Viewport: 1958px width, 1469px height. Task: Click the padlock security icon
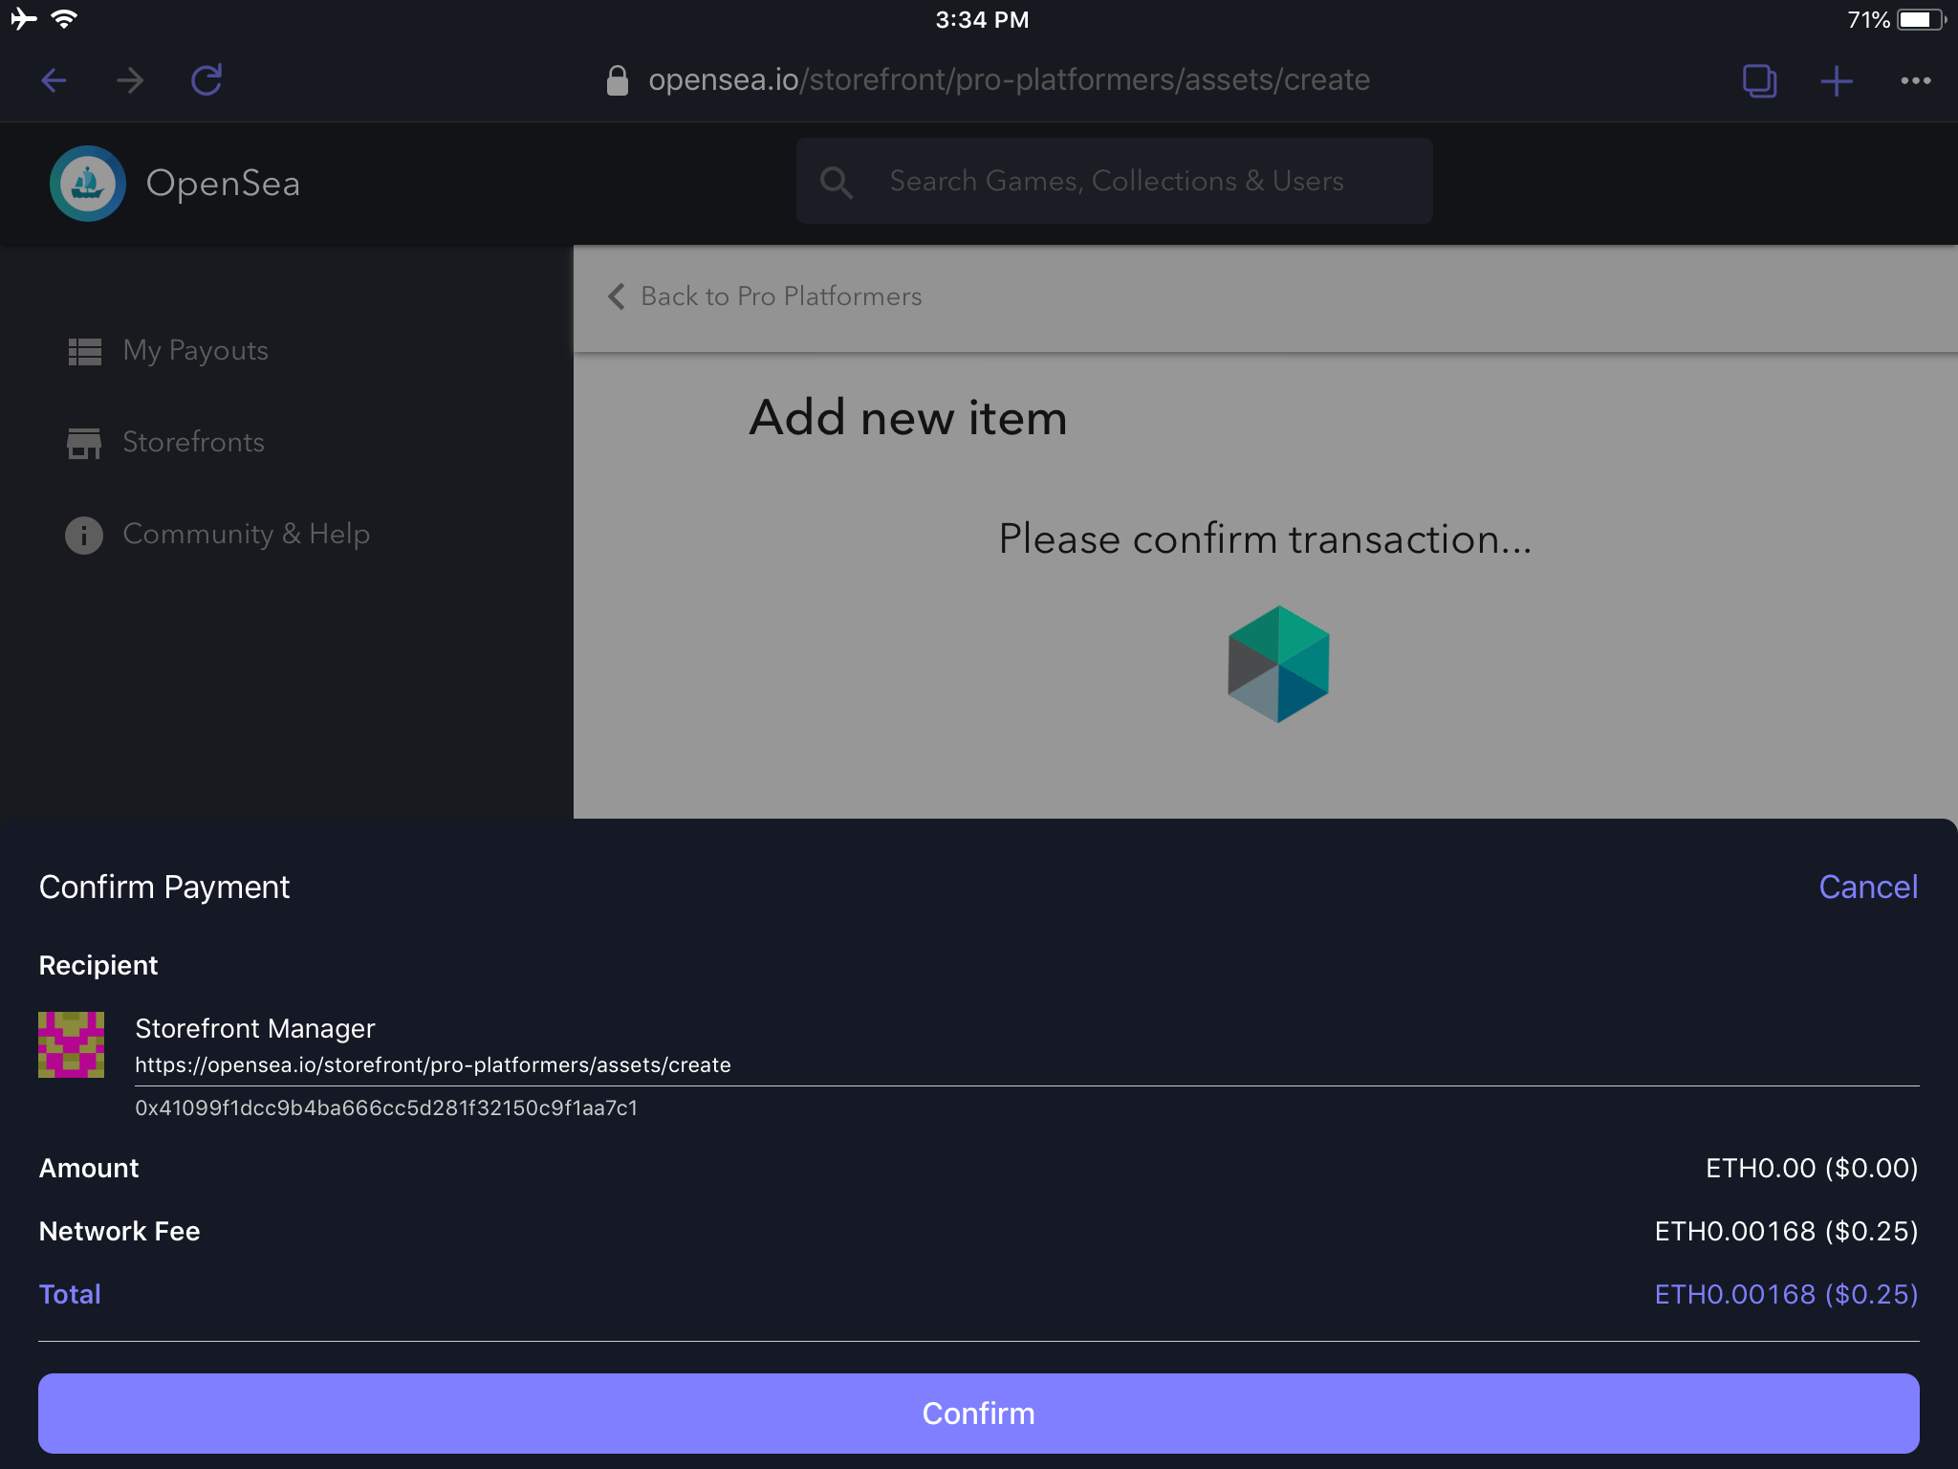[618, 80]
